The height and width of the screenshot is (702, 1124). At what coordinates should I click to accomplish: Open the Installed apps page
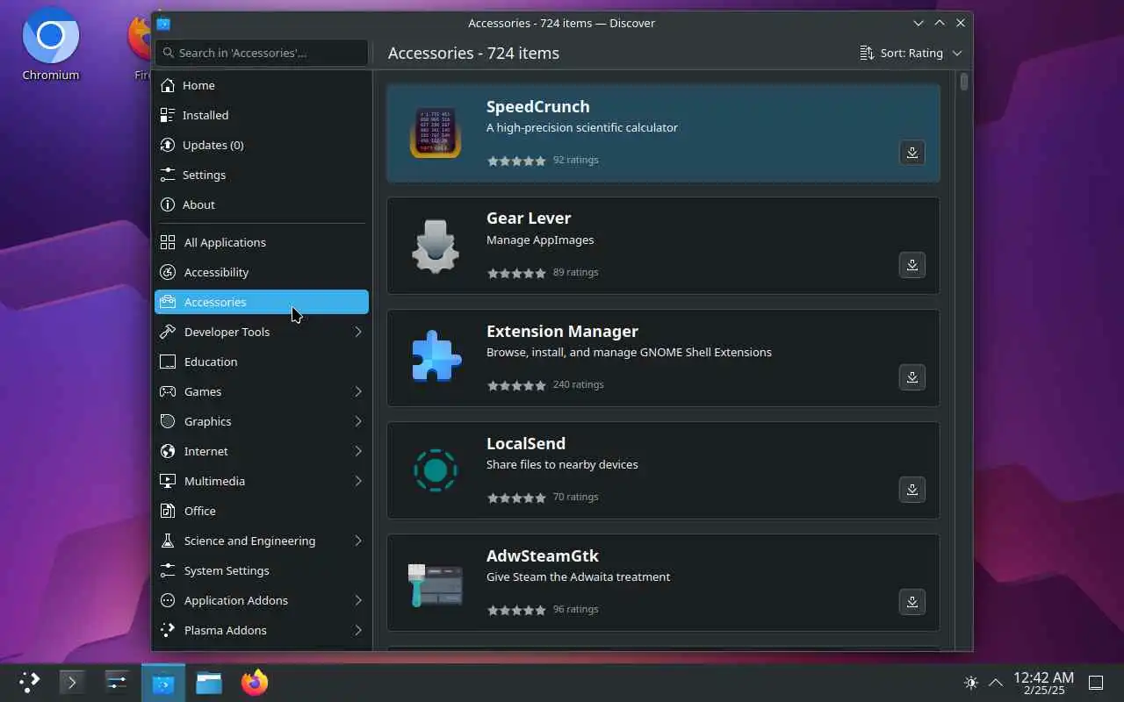pyautogui.click(x=262, y=115)
